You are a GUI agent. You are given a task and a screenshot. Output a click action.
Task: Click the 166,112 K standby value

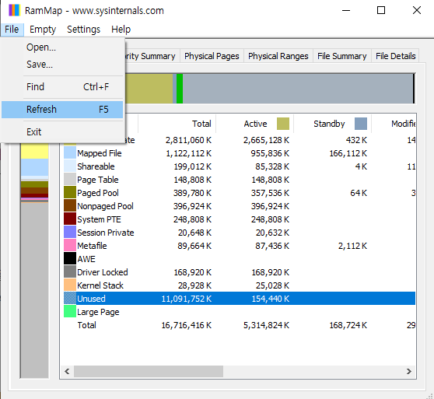pos(348,153)
